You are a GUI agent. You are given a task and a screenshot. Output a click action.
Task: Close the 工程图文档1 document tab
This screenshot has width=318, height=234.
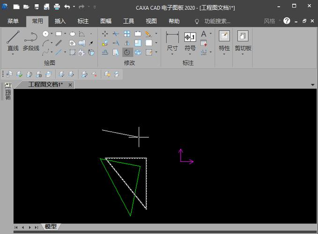pos(70,85)
